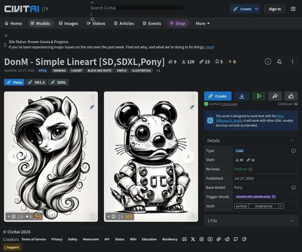Select the SDXL version tab
This screenshot has height=252, width=302.
(x=58, y=82)
